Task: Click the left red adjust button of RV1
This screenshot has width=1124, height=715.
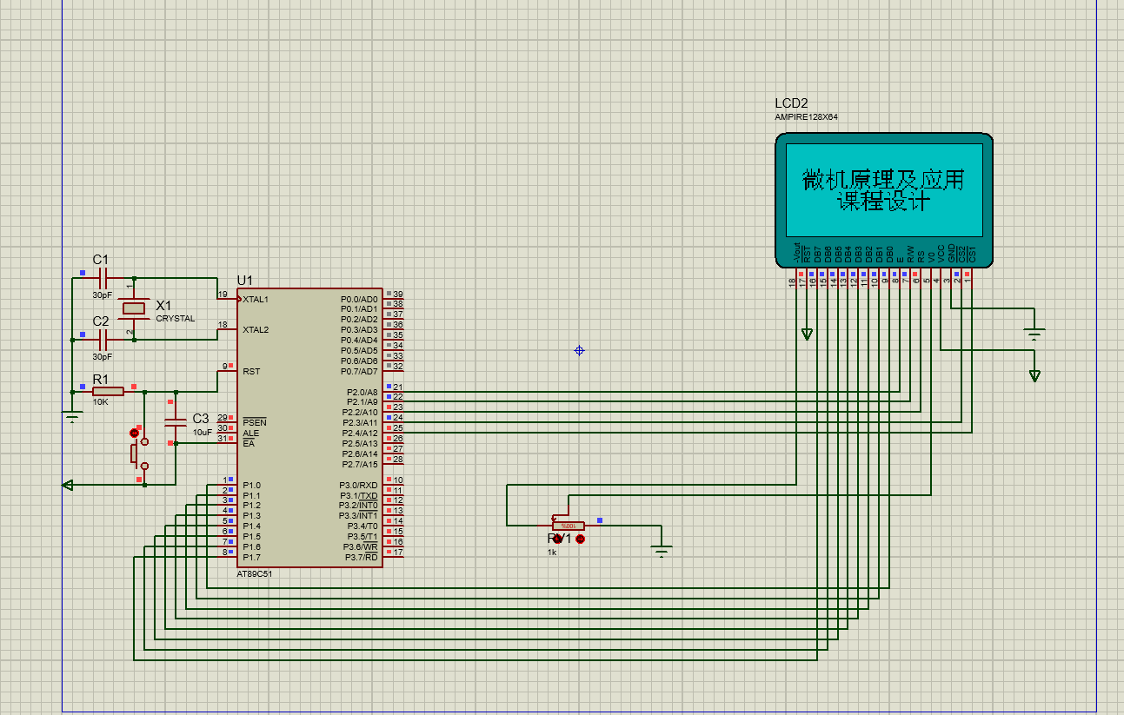Action: 558,540
